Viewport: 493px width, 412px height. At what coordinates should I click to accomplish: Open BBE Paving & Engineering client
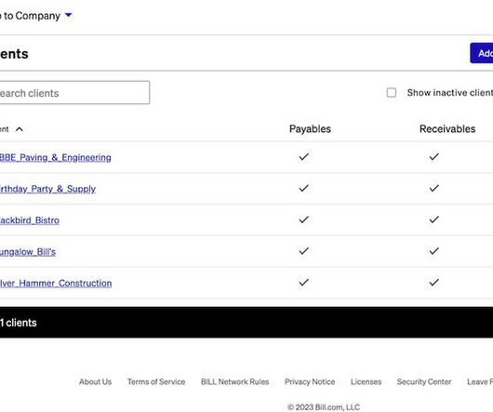click(x=55, y=157)
